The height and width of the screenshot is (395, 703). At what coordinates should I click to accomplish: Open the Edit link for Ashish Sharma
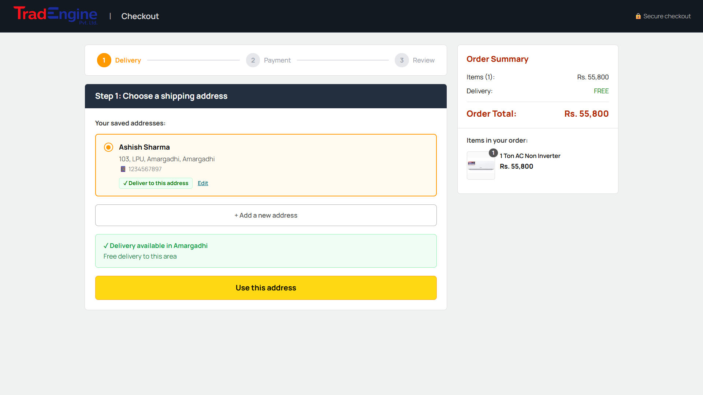click(x=203, y=183)
